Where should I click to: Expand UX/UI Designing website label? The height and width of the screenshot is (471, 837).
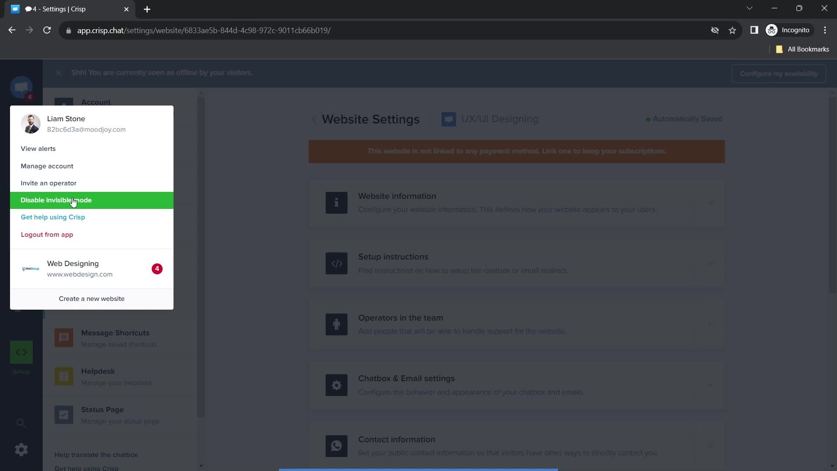(491, 119)
